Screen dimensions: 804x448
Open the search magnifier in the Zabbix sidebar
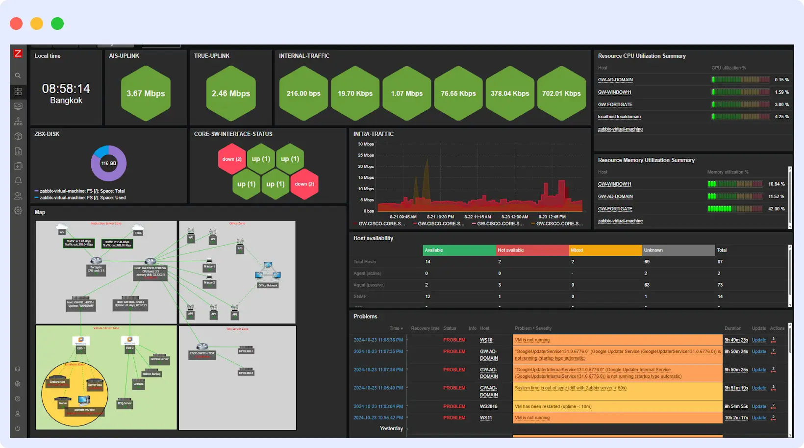point(18,75)
